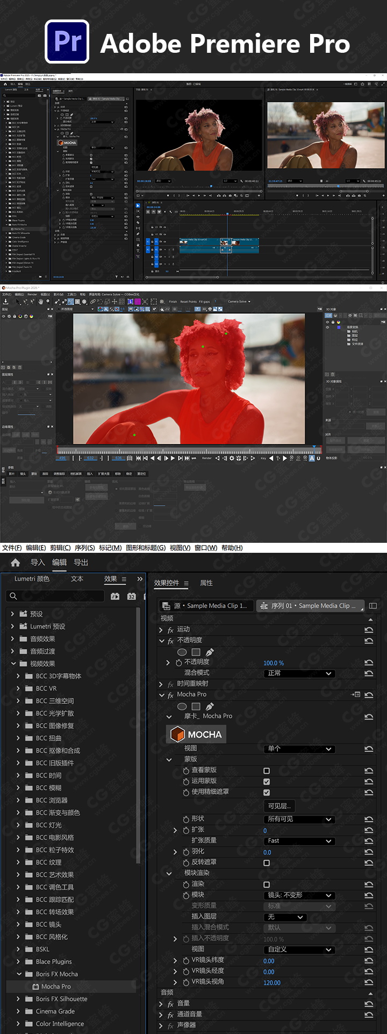Toggle fx for 通道音量 effect
Screen dimensions: 387x1034
pyautogui.click(x=170, y=1015)
